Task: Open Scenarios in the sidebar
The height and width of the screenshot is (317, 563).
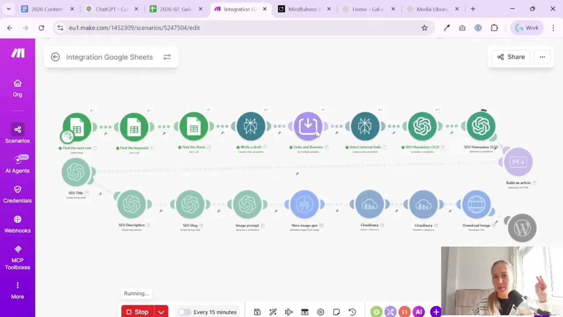Action: click(x=18, y=134)
